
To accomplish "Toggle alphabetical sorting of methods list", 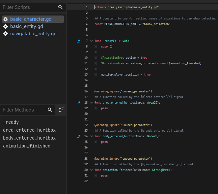I will pyautogui.click(x=61, y=110).
